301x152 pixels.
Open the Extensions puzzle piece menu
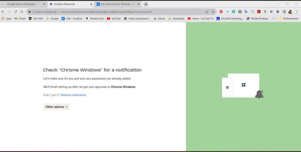click(278, 12)
